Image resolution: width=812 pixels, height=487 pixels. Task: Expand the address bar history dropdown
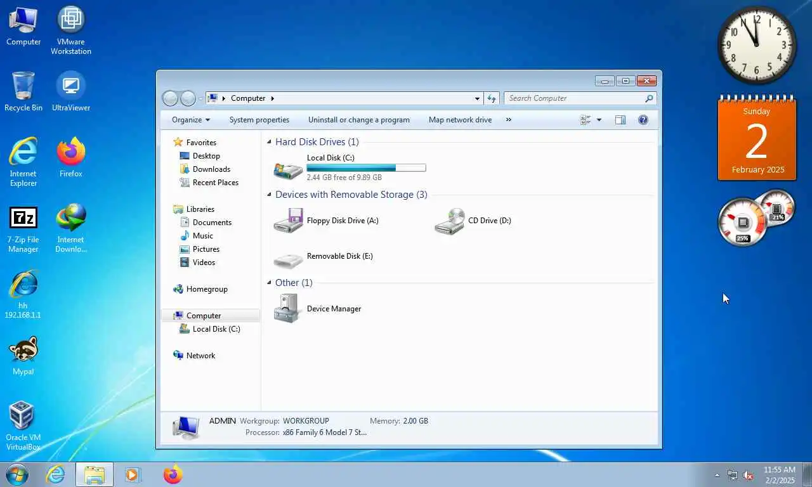[477, 98]
